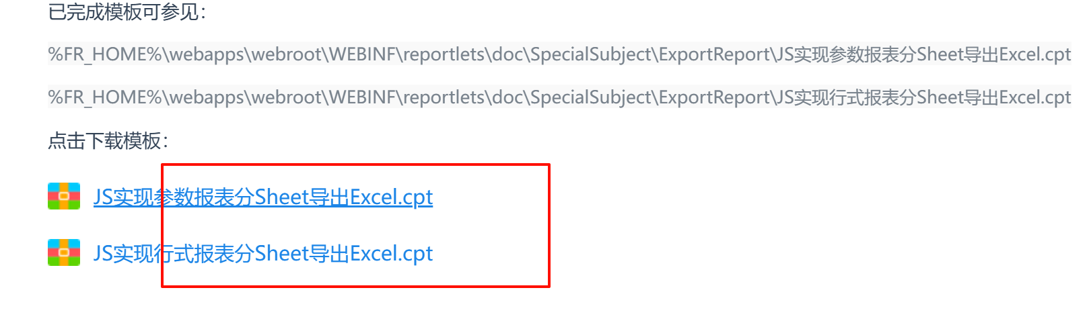
Task: Click the second path ending in 行式报表分Sheet导出Excel.cpt
Action: click(559, 97)
